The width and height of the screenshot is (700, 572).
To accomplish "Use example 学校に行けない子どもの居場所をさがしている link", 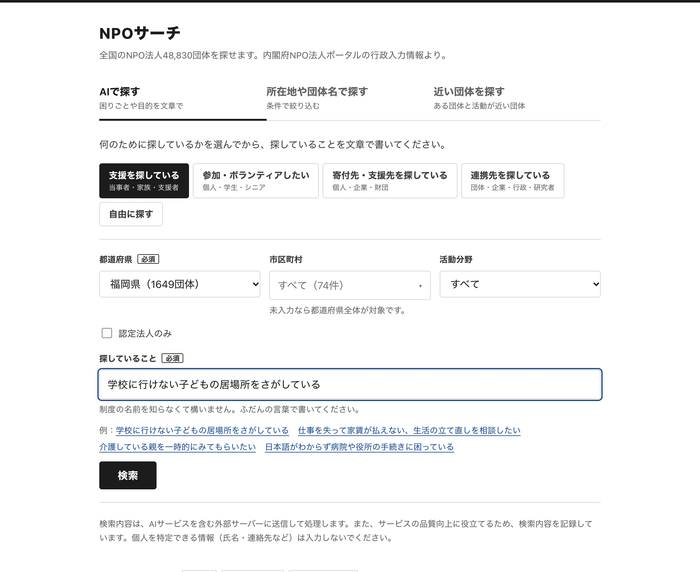I will tap(202, 430).
